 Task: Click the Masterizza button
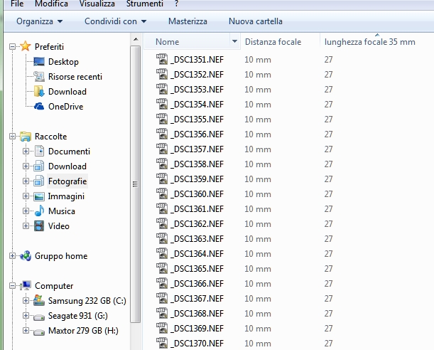point(188,21)
